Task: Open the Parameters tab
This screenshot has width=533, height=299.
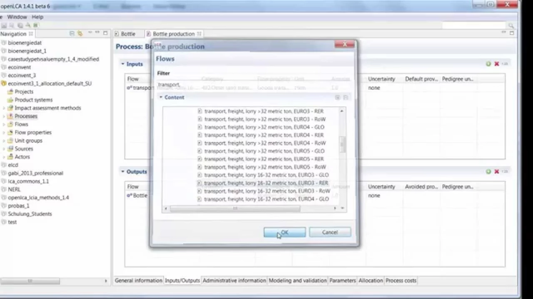Action: (x=342, y=280)
